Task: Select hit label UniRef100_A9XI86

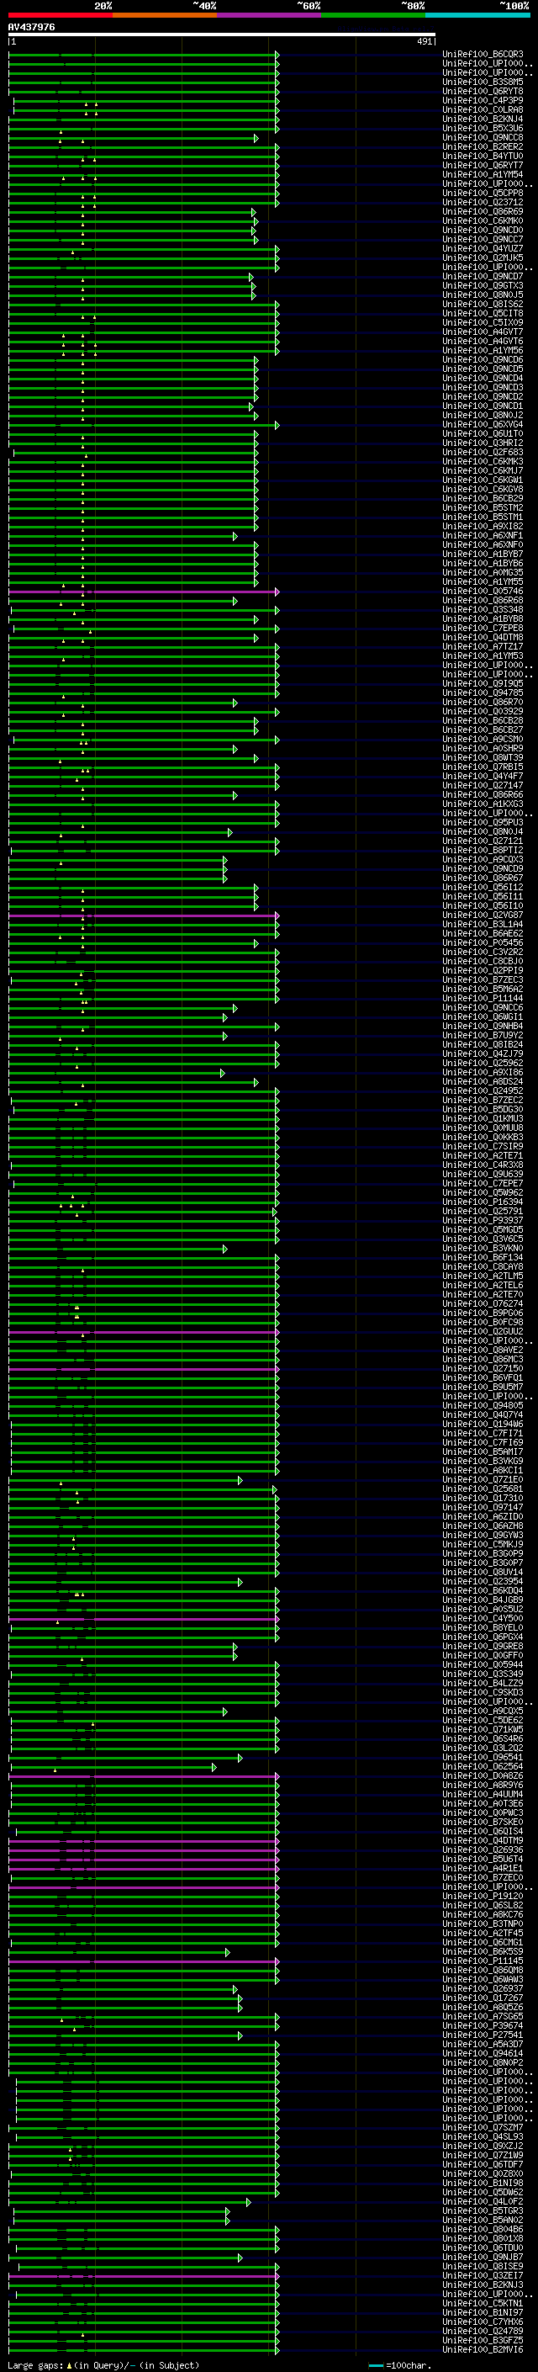Action: [483, 1073]
